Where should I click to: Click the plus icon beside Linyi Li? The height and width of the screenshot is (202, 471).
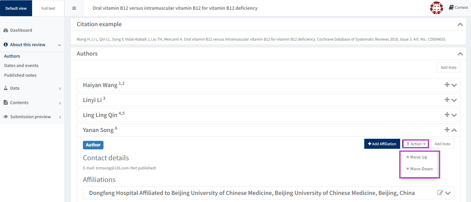click(447, 100)
